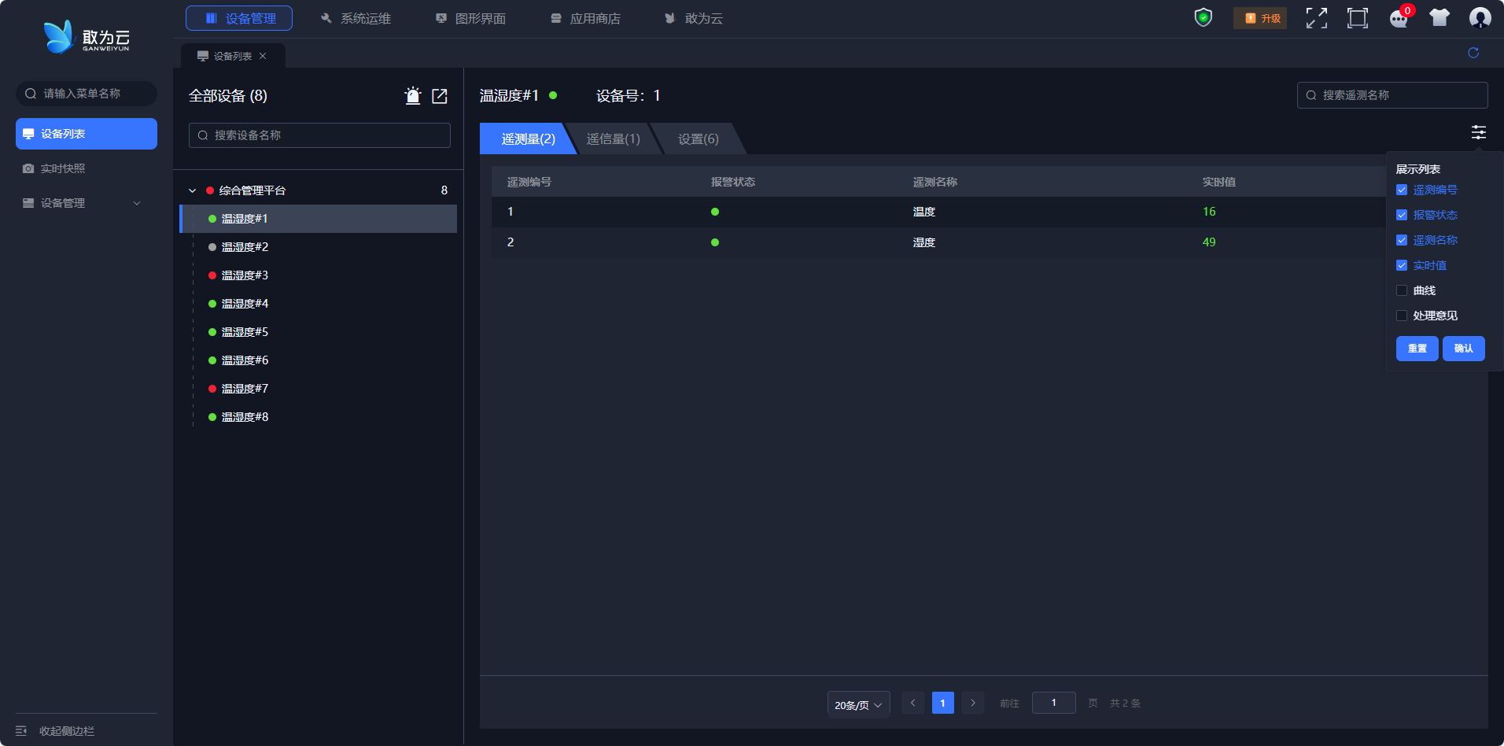Enter fullscreen with the expand arrows icon
The image size is (1504, 746).
pos(1317,18)
